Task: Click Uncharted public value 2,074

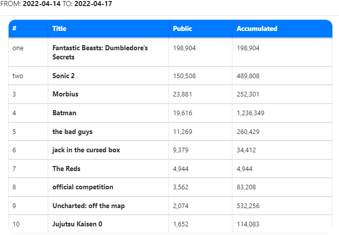Action: 181,206
